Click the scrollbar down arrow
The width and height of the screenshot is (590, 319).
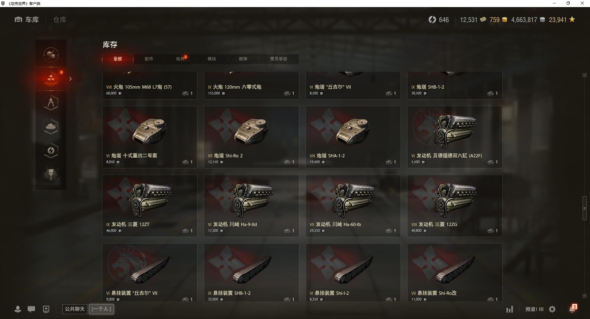[584, 296]
